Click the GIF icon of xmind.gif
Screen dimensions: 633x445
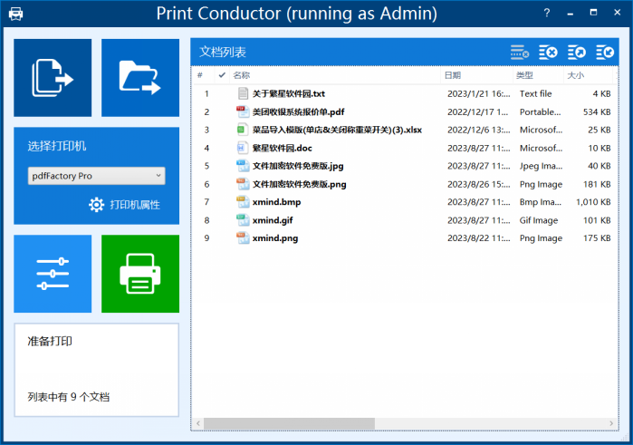(243, 220)
